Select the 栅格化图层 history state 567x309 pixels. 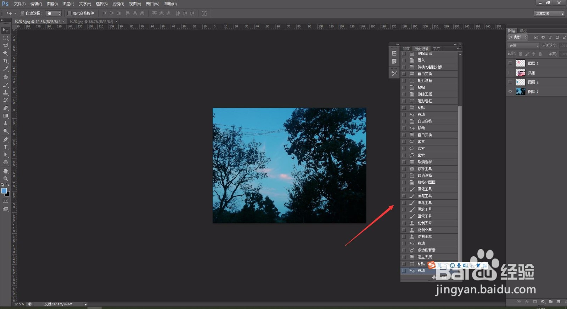point(429,182)
